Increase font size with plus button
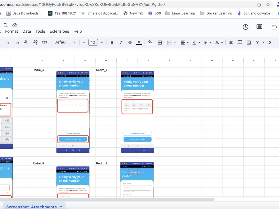 click(x=102, y=42)
